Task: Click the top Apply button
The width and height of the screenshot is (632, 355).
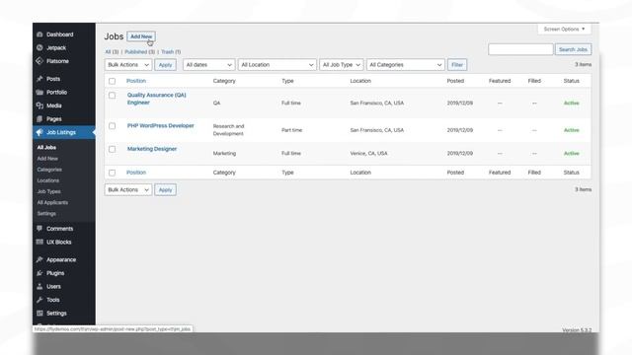Action: 165,65
